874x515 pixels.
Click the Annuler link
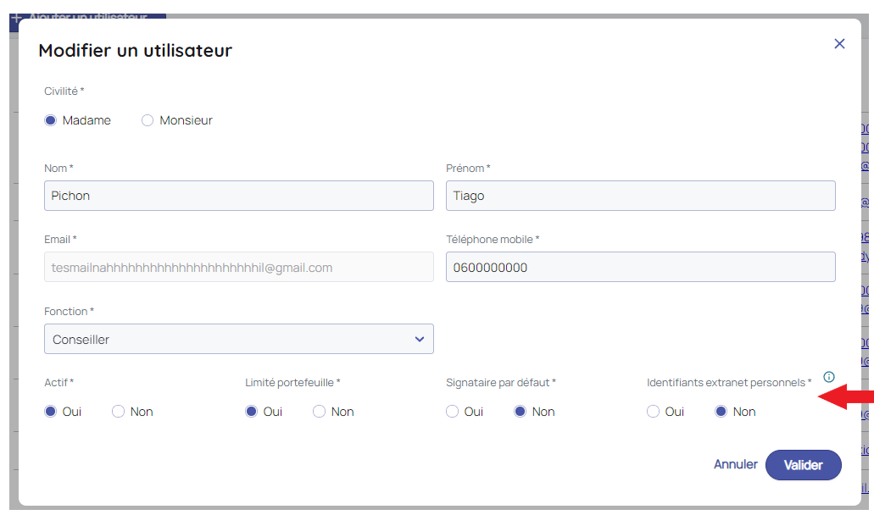[735, 465]
